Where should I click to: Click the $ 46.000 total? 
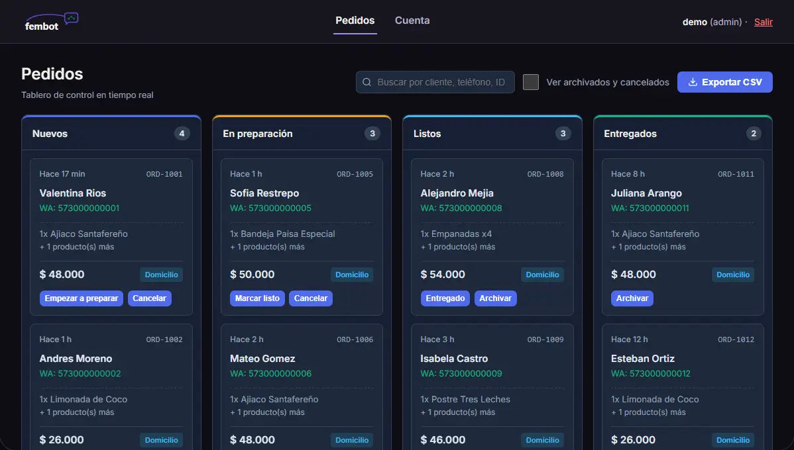443,440
